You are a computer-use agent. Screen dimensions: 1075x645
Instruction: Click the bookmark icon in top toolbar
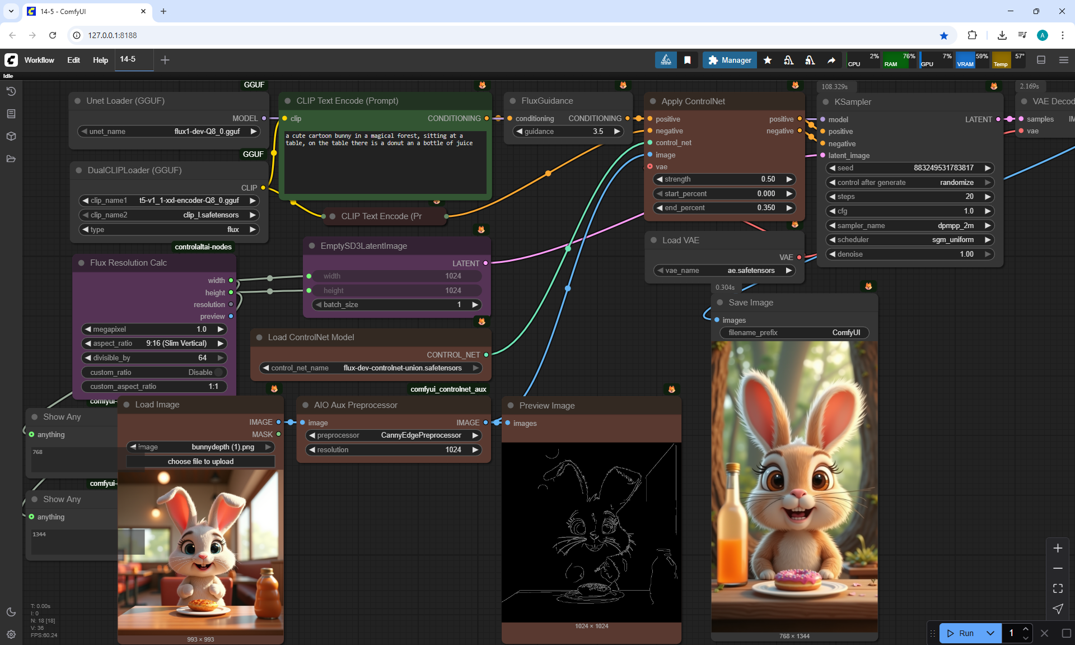tap(688, 60)
